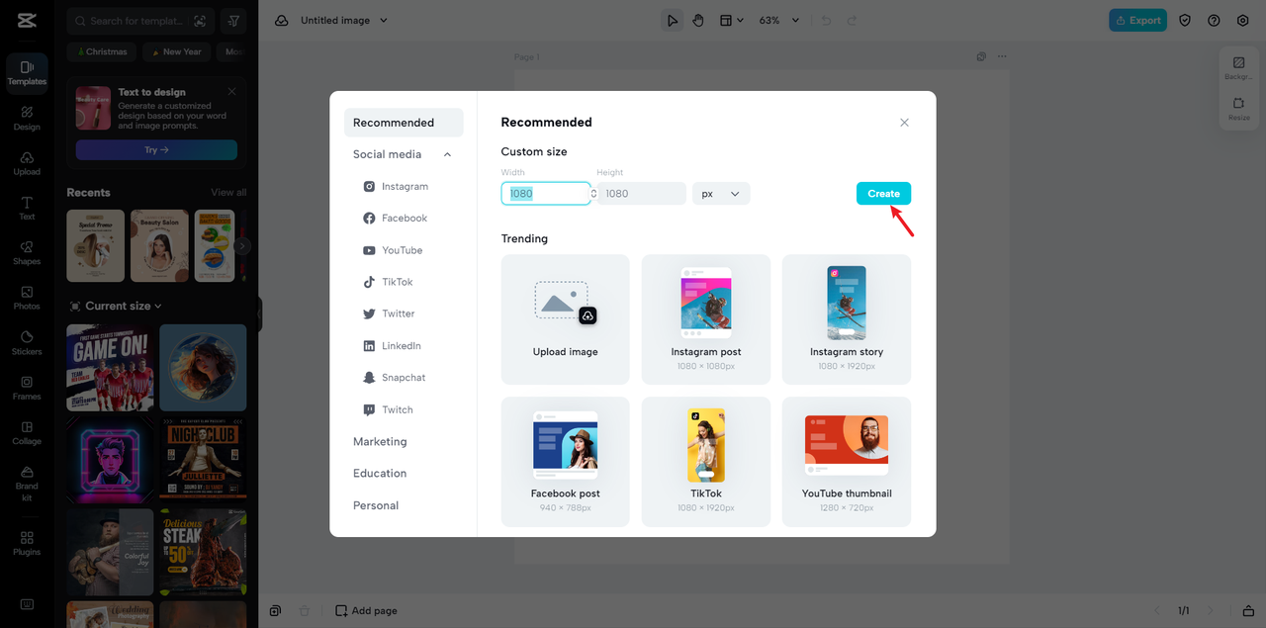Expand the Current size filter
The height and width of the screenshot is (628, 1266).
(115, 306)
